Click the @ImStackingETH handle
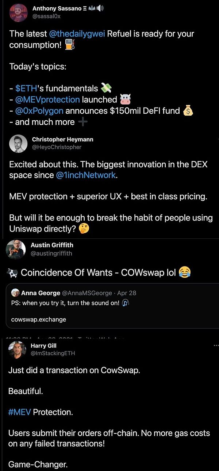The width and height of the screenshot is (219, 471). coord(53,353)
